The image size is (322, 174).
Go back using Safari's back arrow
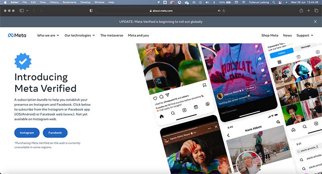click(34, 10)
